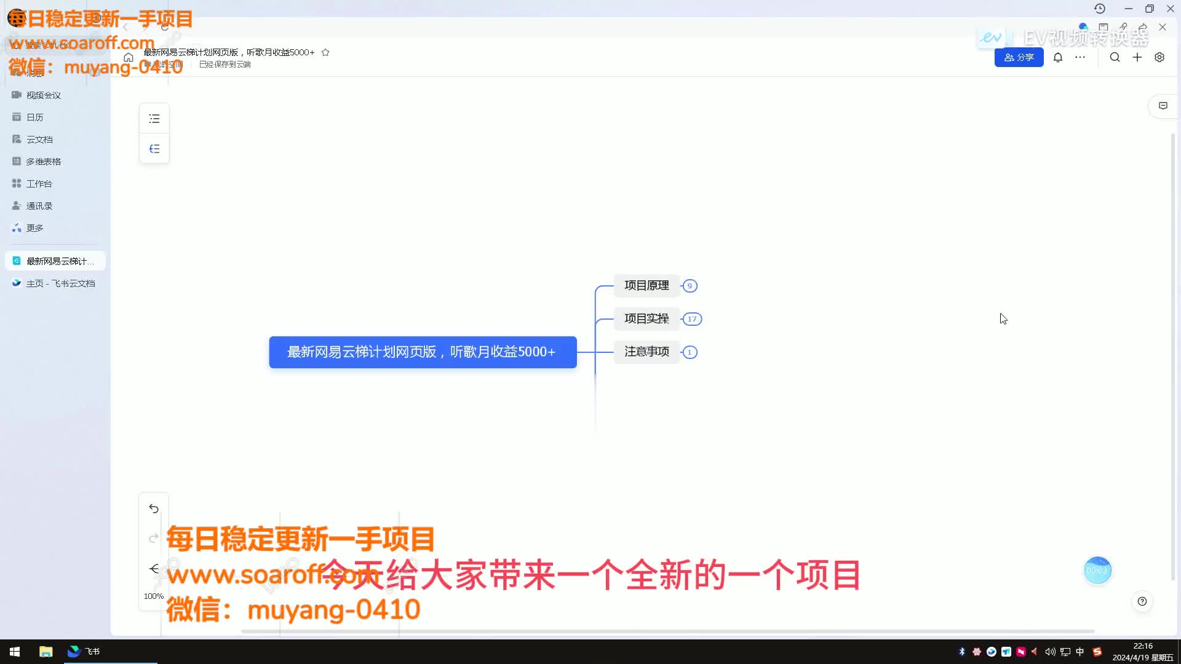The height and width of the screenshot is (664, 1181).
Task: Click the network tray icon
Action: point(1065,652)
